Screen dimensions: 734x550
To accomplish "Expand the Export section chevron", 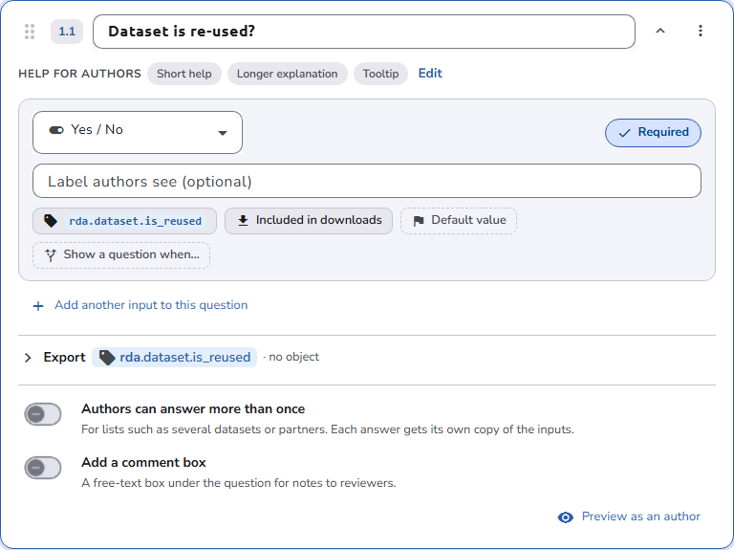I will (x=28, y=358).
